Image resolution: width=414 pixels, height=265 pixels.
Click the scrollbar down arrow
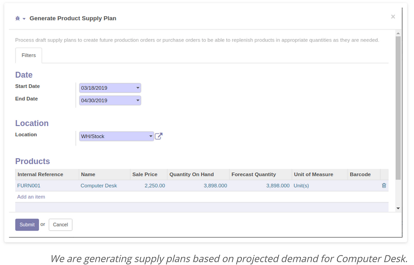pyautogui.click(x=398, y=208)
